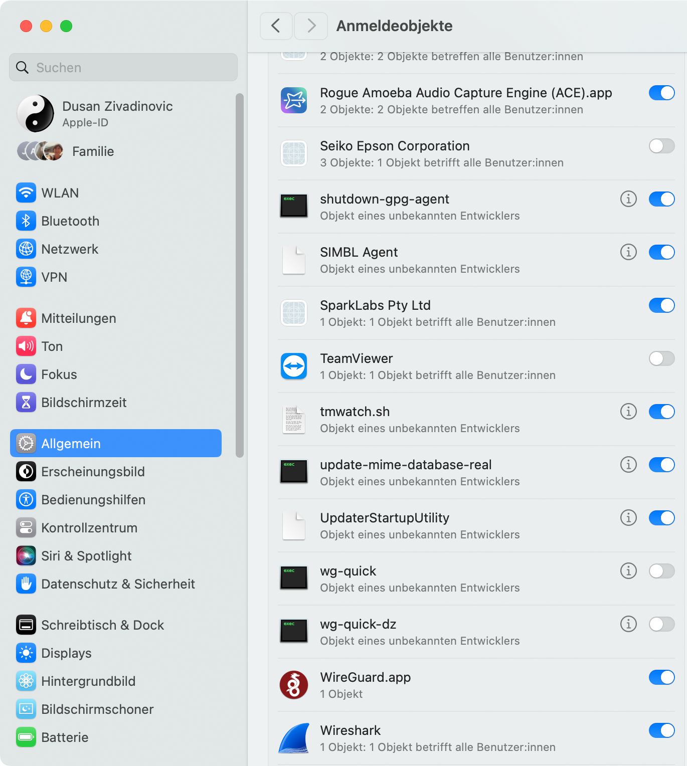Show info for UpdaterStartupUtility
The image size is (687, 766).
click(628, 518)
